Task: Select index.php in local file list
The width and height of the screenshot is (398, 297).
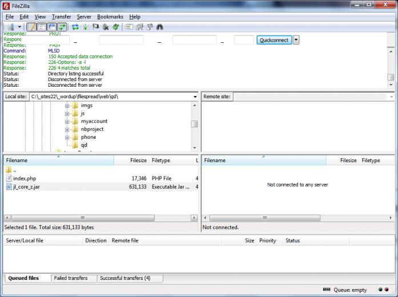Action: click(25, 178)
